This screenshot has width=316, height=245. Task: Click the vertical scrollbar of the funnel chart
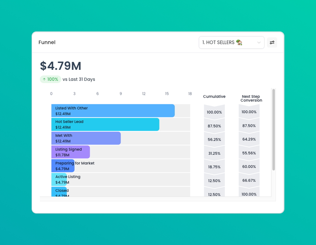click(x=273, y=130)
